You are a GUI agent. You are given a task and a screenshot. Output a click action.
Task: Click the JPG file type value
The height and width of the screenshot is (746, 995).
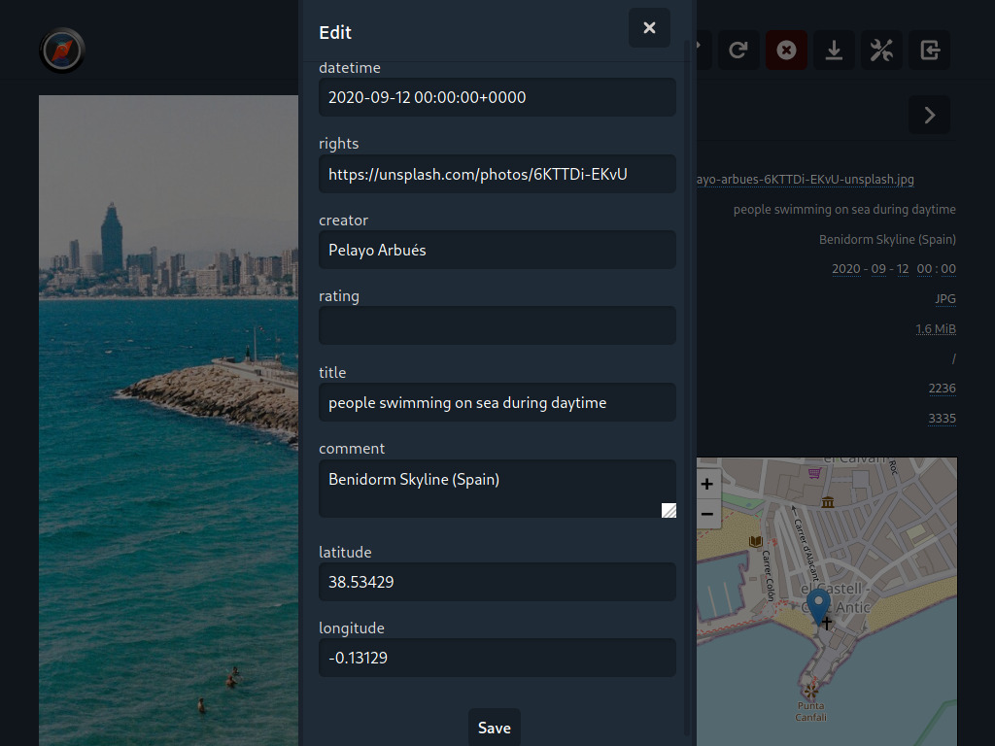pyautogui.click(x=944, y=299)
